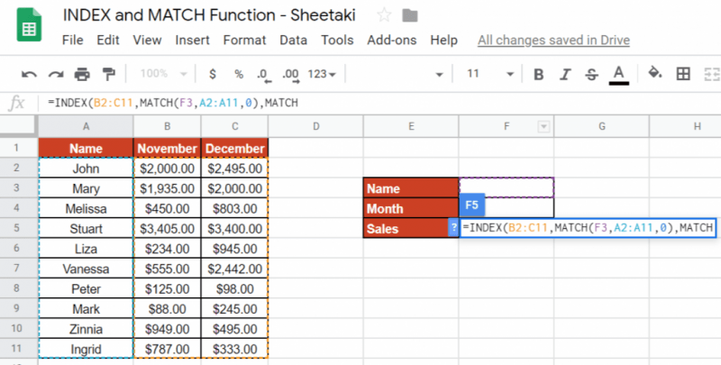The height and width of the screenshot is (365, 721).
Task: Apply percent format using the % icon
Action: click(x=239, y=74)
